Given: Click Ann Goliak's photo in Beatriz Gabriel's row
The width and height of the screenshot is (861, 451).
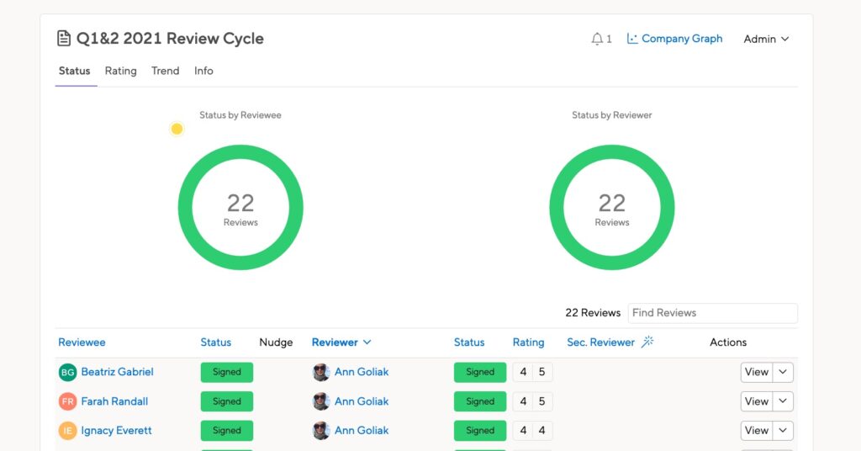Looking at the screenshot, I should tap(321, 373).
